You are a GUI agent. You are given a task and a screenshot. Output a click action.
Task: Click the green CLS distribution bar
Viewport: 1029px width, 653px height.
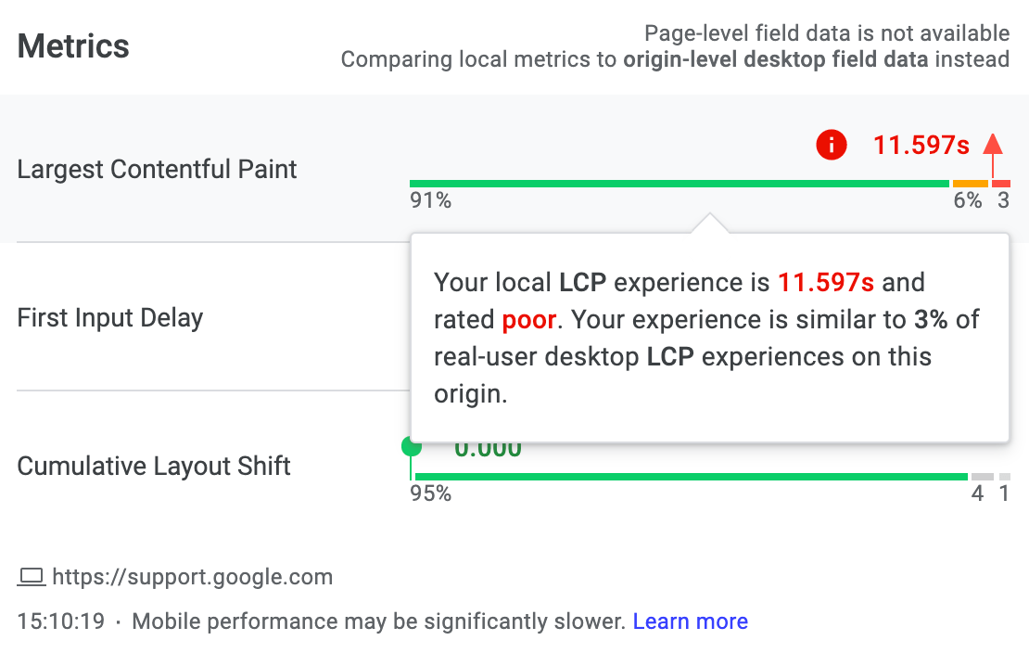[x=692, y=476]
